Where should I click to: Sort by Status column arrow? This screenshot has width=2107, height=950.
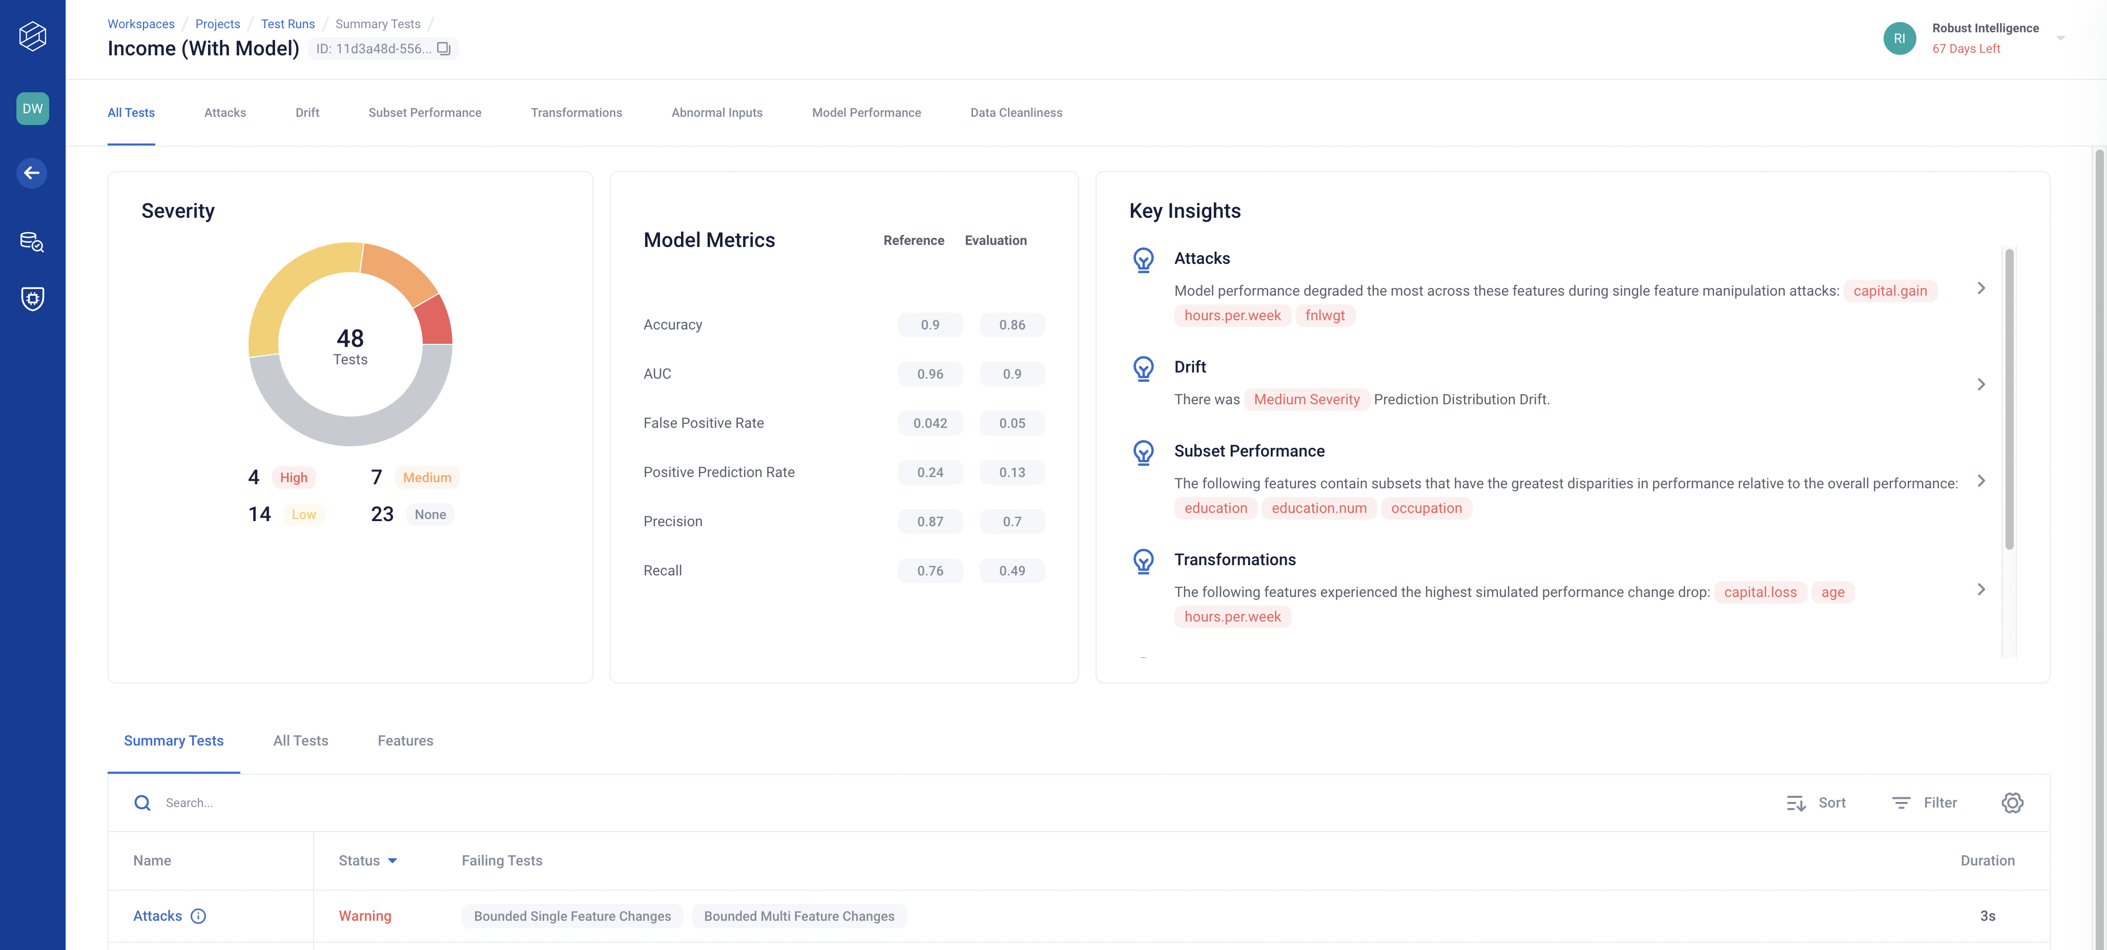[x=393, y=861]
